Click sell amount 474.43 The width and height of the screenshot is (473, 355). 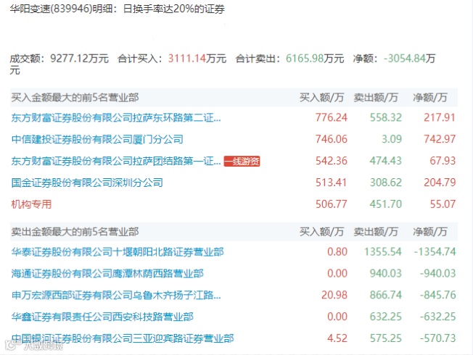(x=386, y=161)
